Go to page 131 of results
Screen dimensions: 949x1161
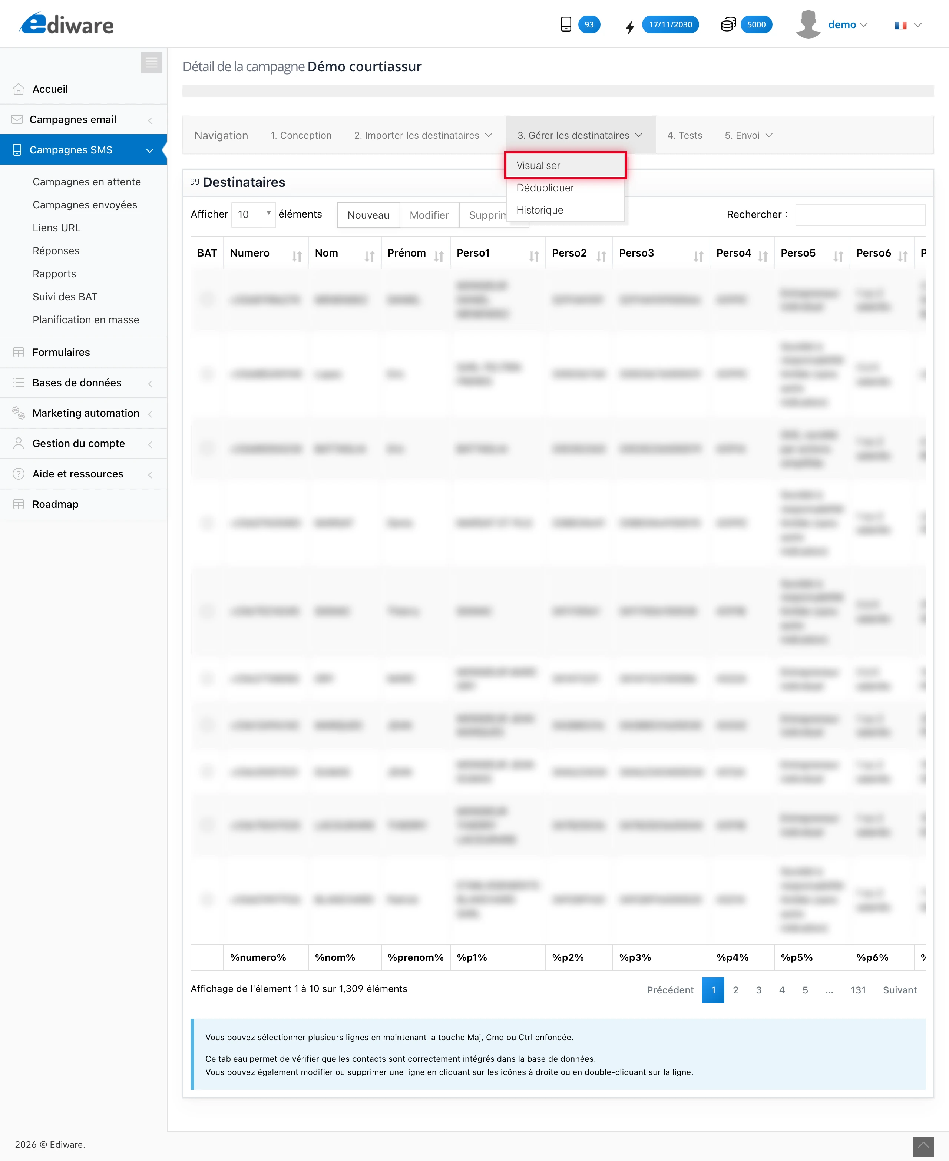click(x=858, y=990)
